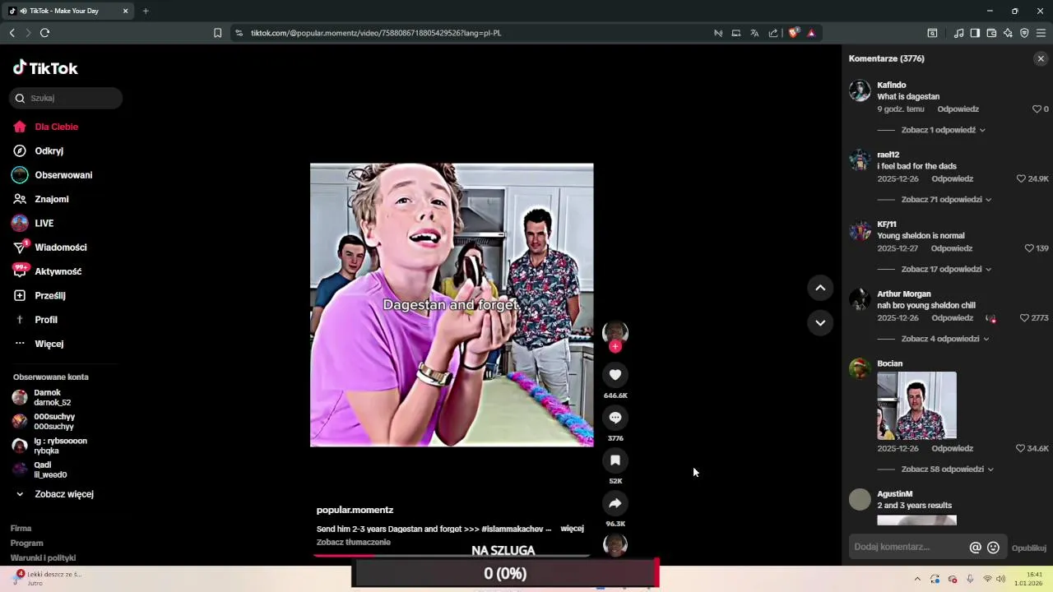Open a new browser tab

146,11
